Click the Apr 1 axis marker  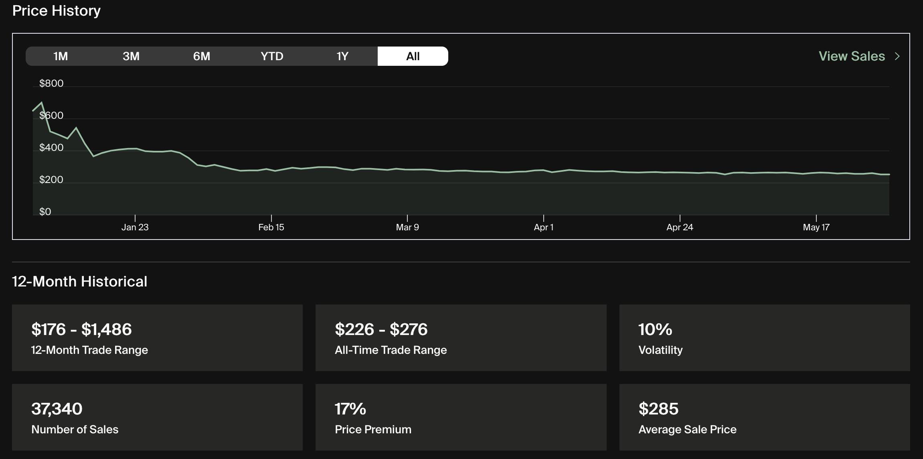click(543, 227)
